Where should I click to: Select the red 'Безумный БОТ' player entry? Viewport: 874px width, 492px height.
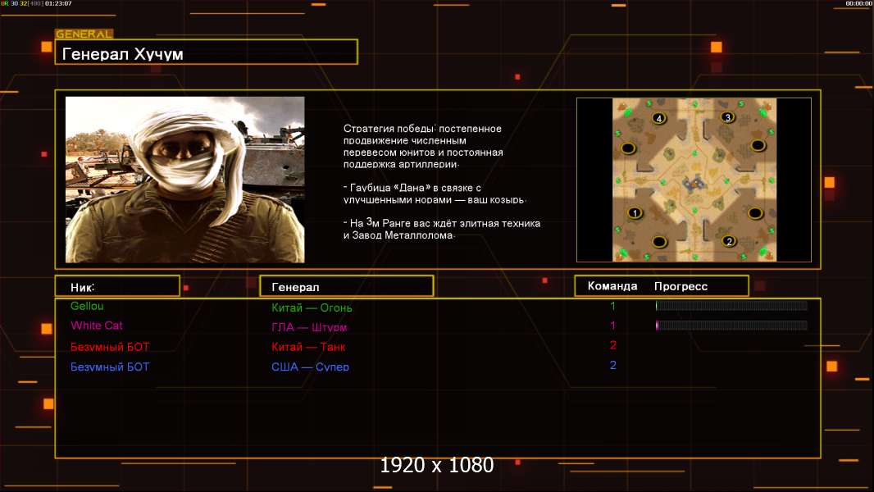[x=110, y=346]
